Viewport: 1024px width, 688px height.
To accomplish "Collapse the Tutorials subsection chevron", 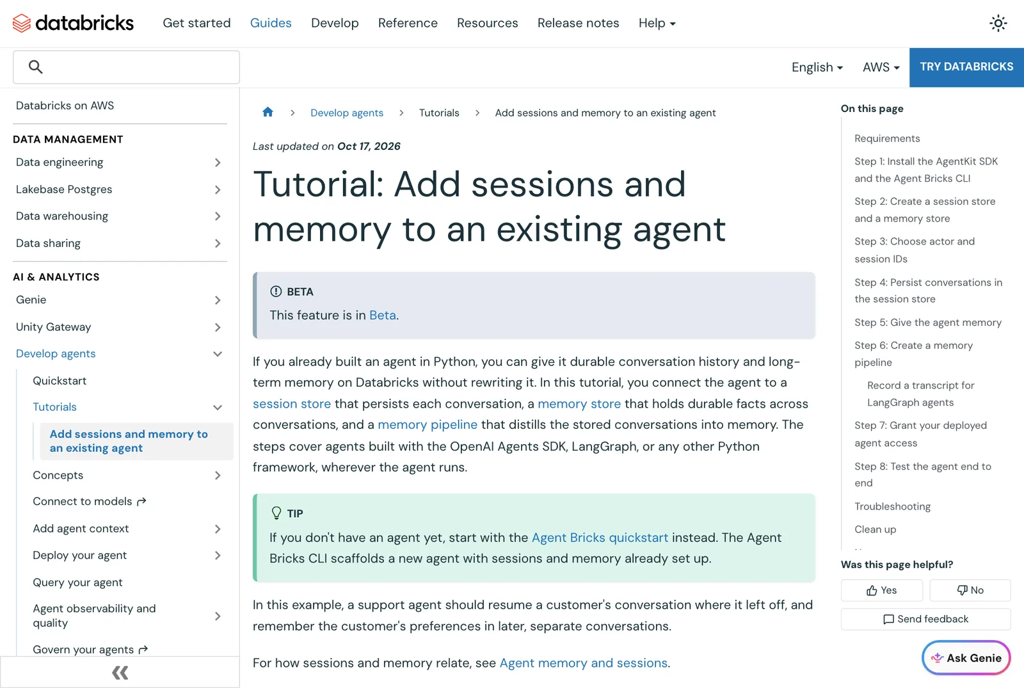I will coord(218,407).
